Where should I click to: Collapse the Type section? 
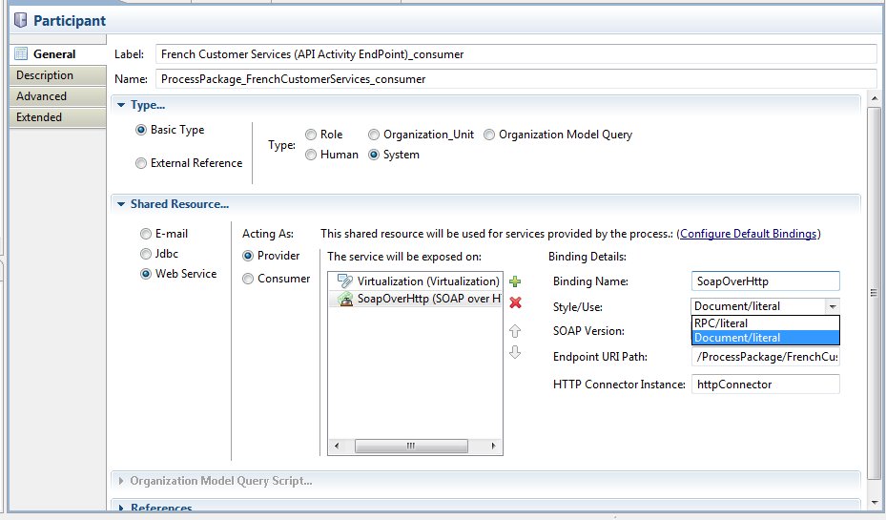click(x=121, y=105)
